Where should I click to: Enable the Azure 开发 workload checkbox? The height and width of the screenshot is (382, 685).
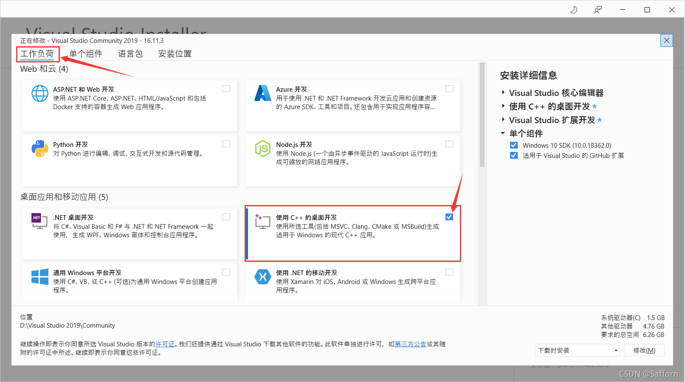click(x=449, y=89)
